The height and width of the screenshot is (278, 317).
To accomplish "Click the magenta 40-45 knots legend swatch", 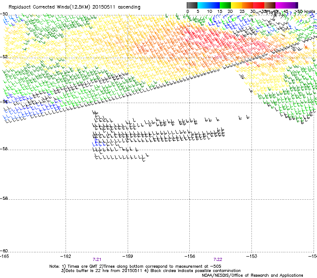I will 281,5.
